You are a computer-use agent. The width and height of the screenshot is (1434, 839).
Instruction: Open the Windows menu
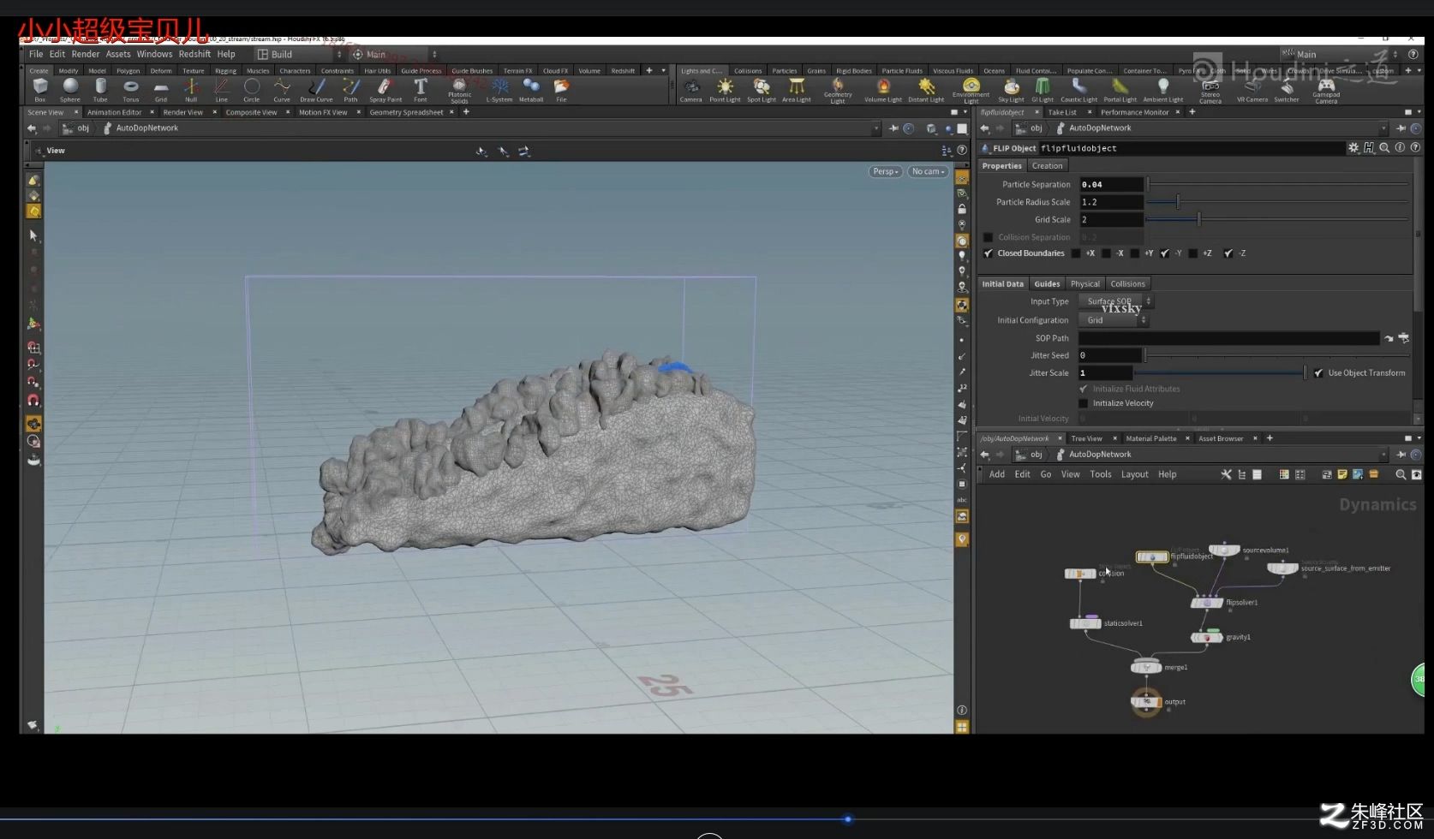154,54
